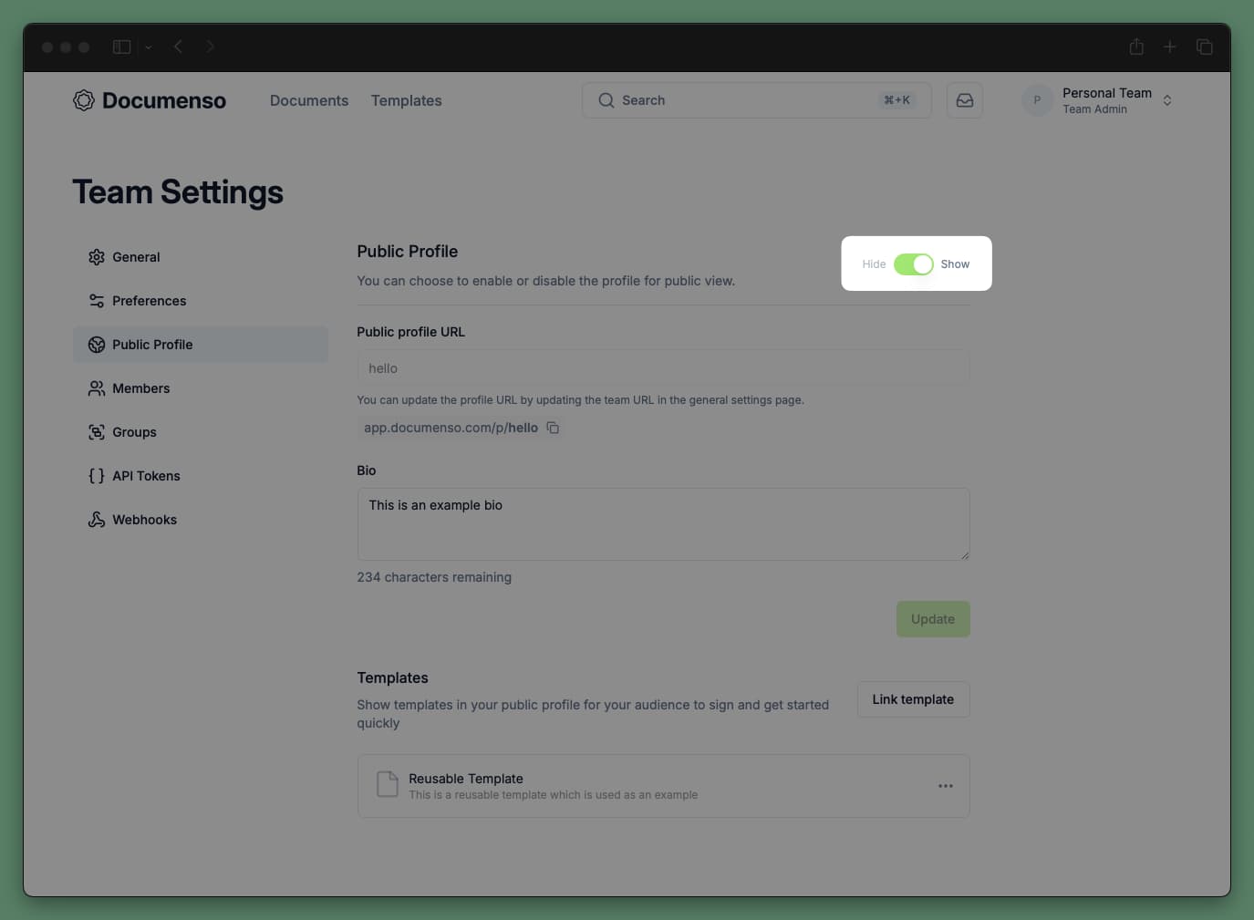Screen dimensions: 1254x920
Task: Toggle public profile visibility to Hide
Action: point(873,264)
